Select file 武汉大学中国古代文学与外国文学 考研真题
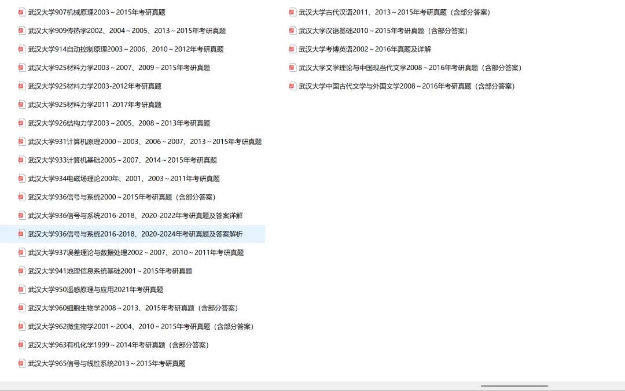Viewport: 625px width, 391px height. tap(407, 86)
